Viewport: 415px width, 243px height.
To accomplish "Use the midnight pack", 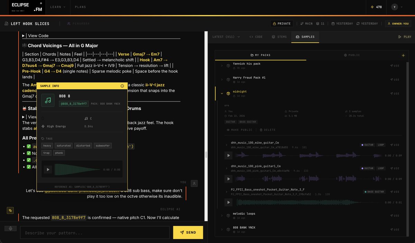I will pyautogui.click(x=395, y=93).
